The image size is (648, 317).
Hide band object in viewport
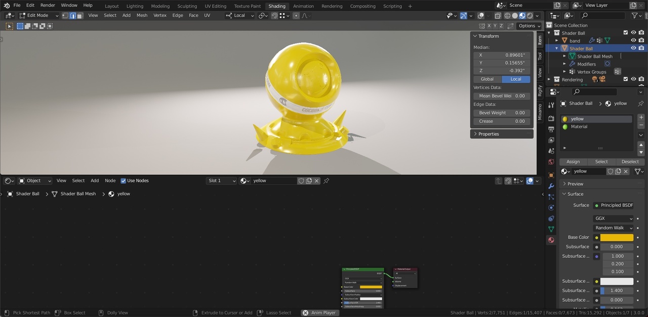pos(633,40)
